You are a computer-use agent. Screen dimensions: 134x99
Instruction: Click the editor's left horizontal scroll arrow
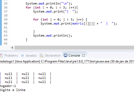tap(12, 48)
